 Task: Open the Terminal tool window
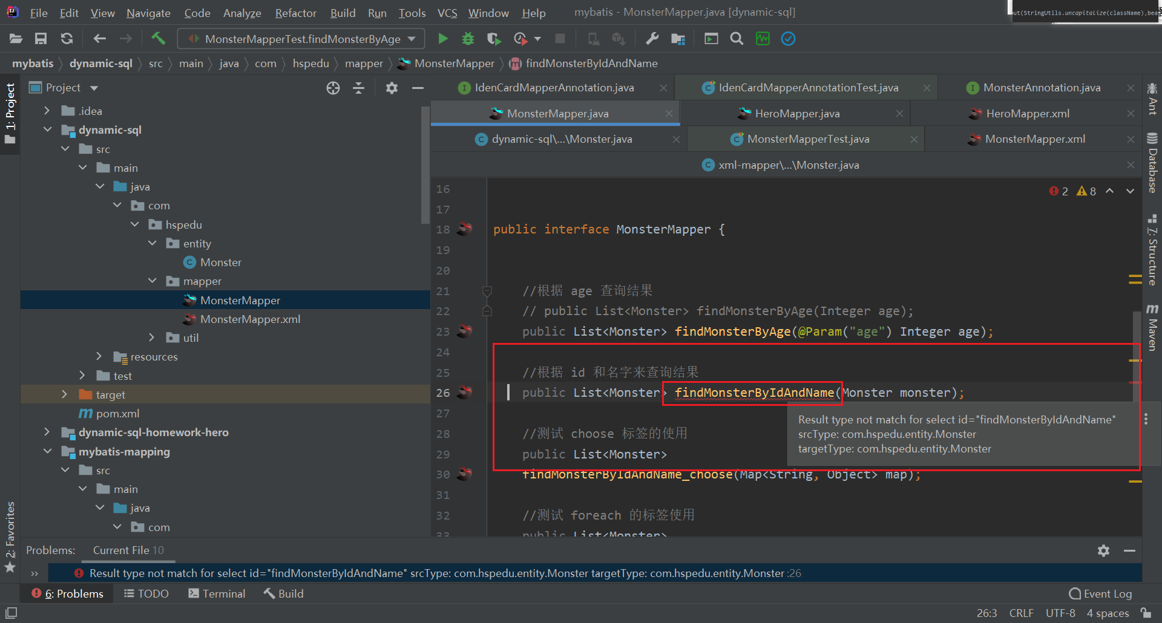217,593
